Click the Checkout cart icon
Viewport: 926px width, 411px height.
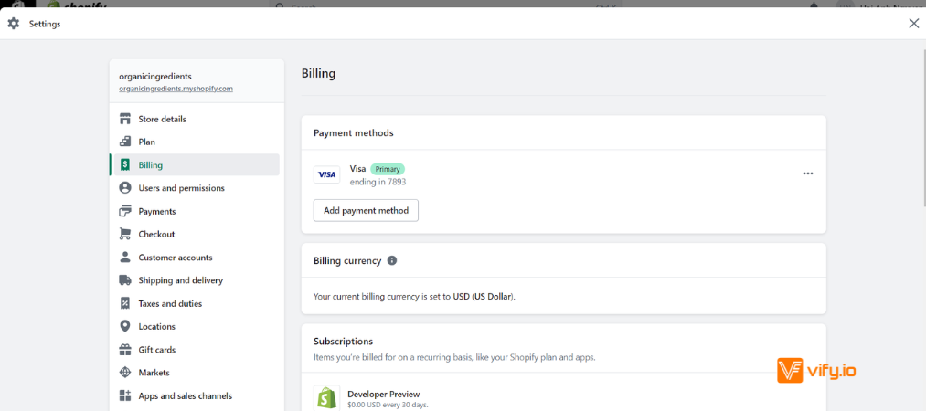coord(125,234)
